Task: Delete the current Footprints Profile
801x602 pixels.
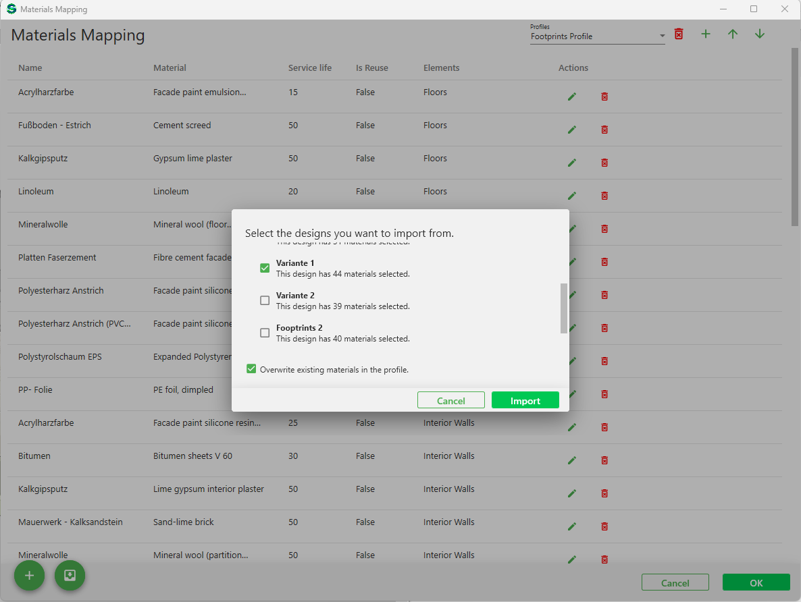Action: coord(679,34)
